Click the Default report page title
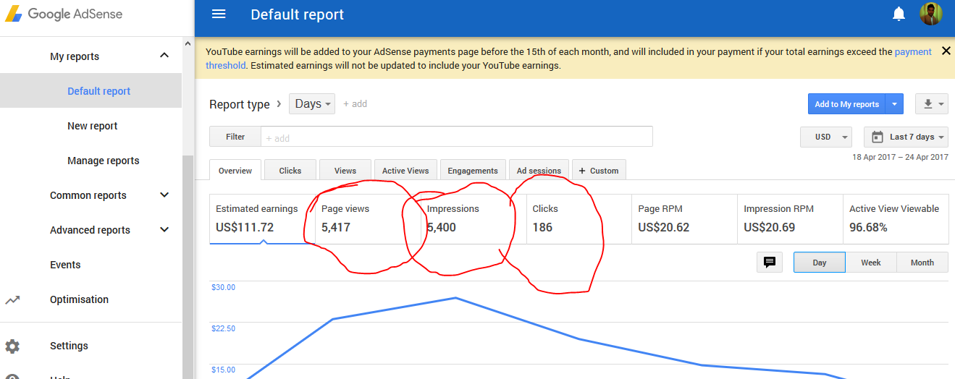 coord(298,14)
